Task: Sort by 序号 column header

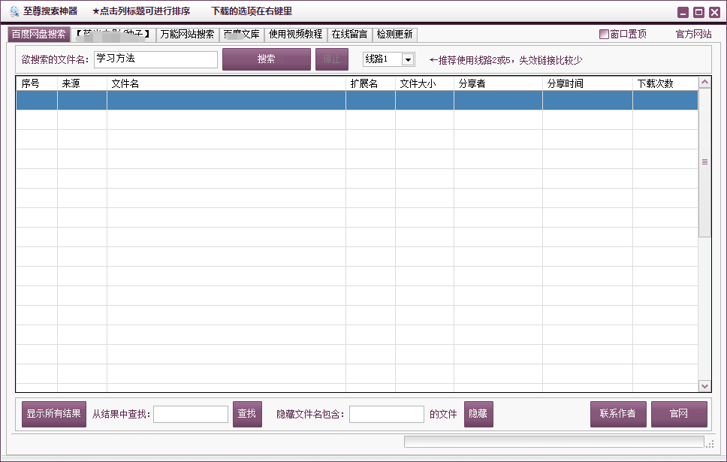Action: pyautogui.click(x=37, y=83)
